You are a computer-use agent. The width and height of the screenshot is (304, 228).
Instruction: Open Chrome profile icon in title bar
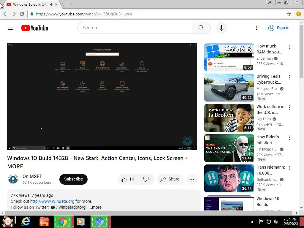click(x=270, y=2)
